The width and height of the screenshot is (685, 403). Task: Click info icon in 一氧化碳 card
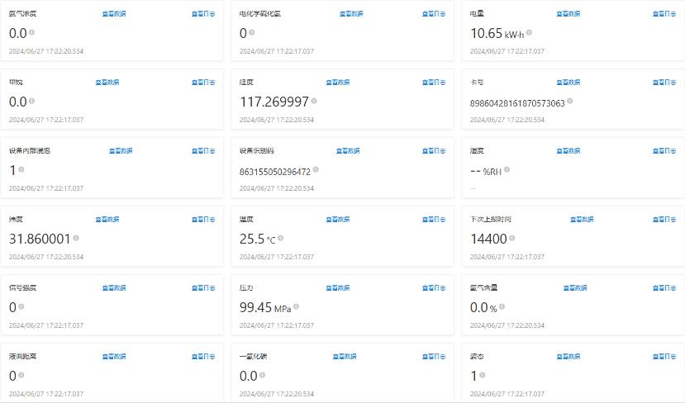[262, 375]
